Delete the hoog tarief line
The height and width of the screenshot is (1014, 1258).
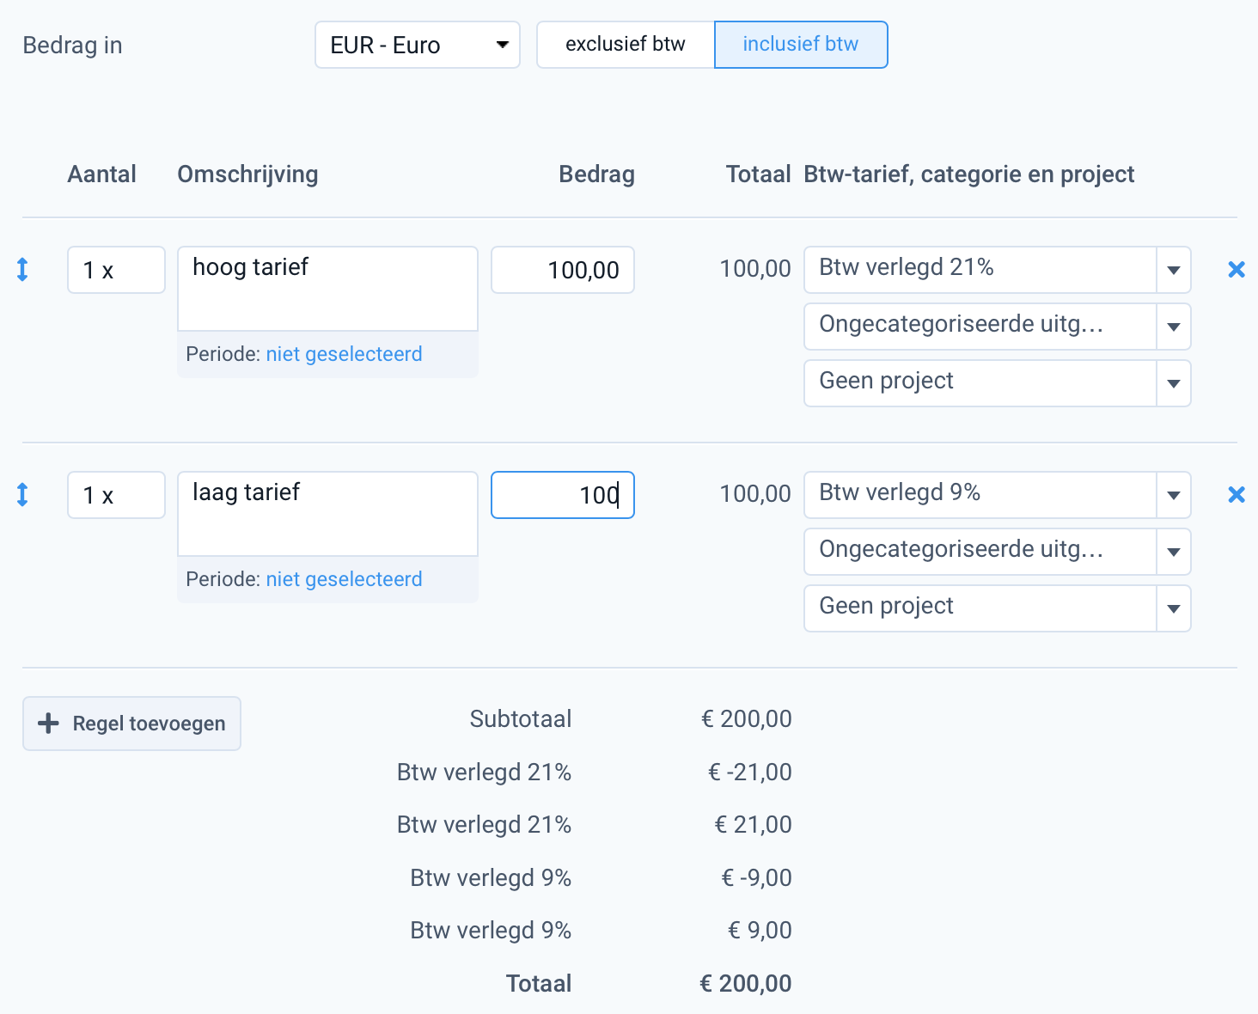coord(1237,270)
